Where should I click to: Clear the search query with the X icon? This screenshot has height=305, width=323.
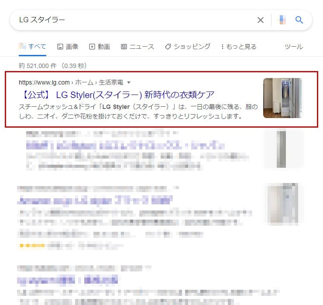(x=261, y=20)
